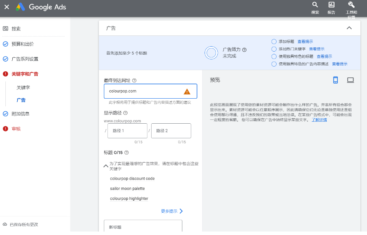Open 查看提示 link for 广告内容描述

340,64
